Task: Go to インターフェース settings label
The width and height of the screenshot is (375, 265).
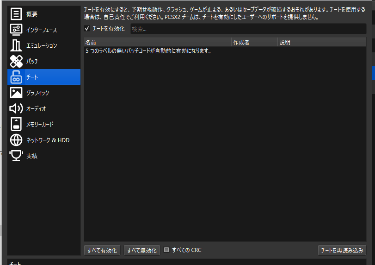Action: (x=42, y=30)
